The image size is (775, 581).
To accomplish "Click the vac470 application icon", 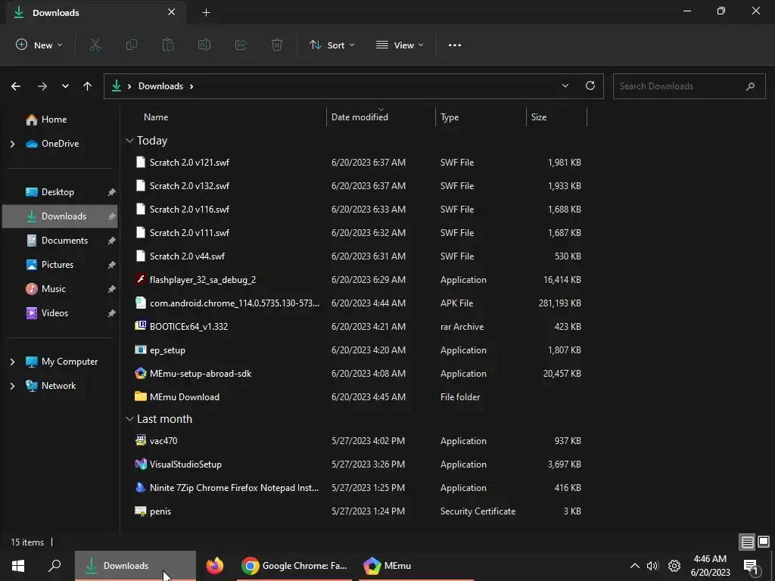I will pyautogui.click(x=141, y=440).
